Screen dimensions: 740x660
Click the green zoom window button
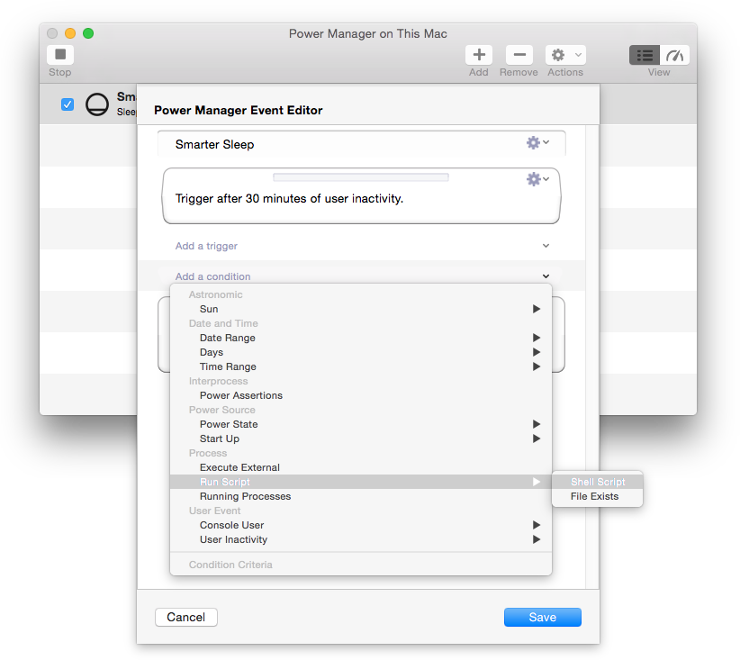point(88,33)
